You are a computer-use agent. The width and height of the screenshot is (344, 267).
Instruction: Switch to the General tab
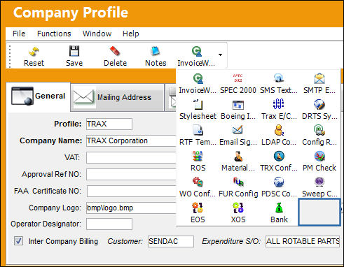tap(39, 96)
